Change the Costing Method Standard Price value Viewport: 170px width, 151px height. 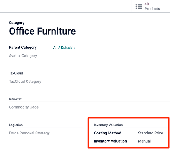150,133
